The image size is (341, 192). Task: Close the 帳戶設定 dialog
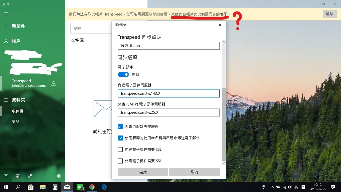220,25
